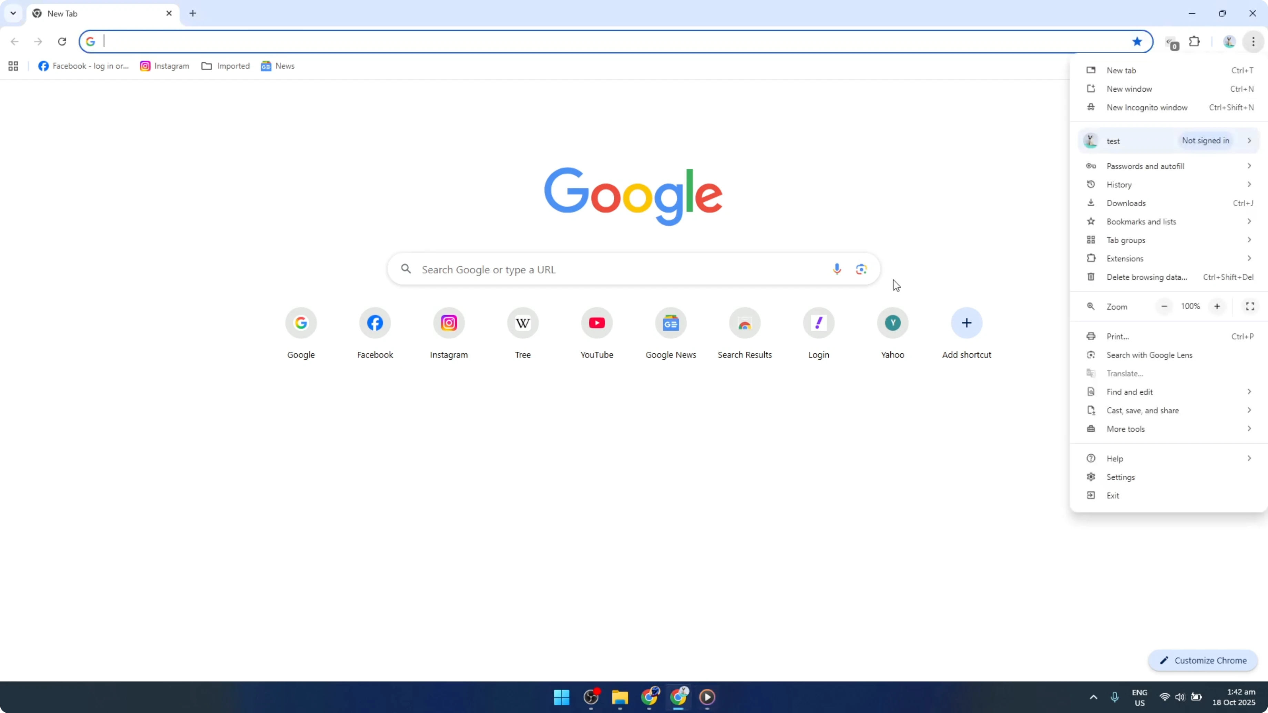
Task: Click the media player taskbar icon
Action: [x=707, y=697]
